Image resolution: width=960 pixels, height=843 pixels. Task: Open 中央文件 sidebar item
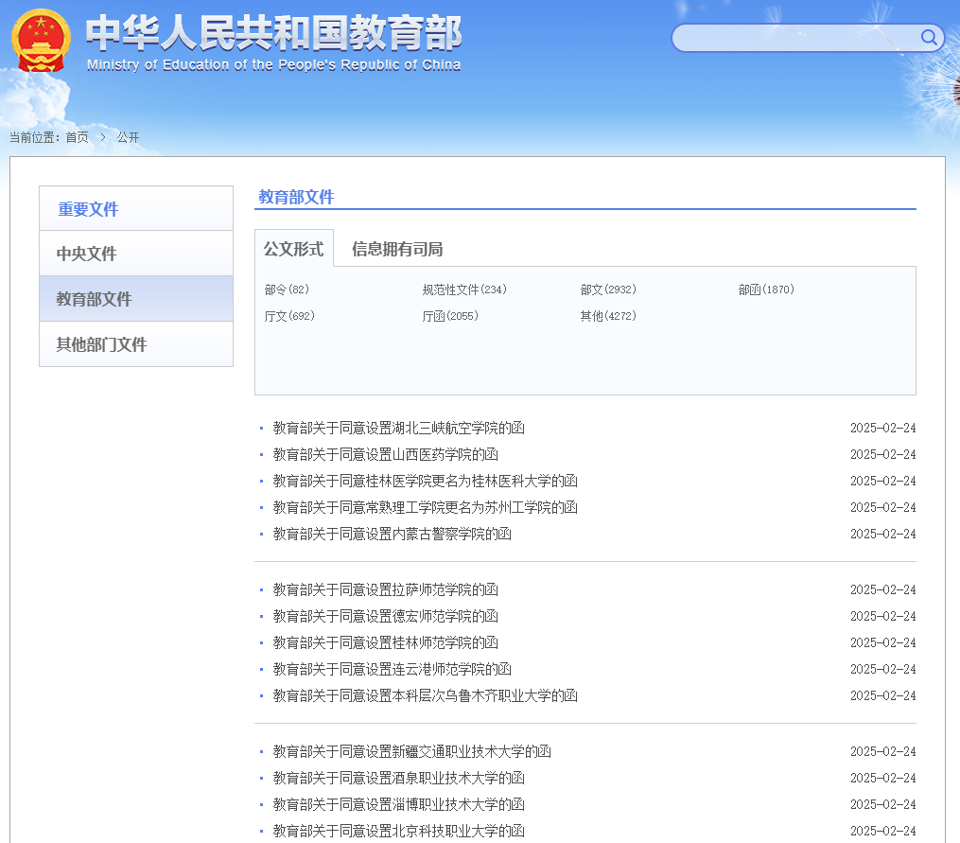[86, 254]
